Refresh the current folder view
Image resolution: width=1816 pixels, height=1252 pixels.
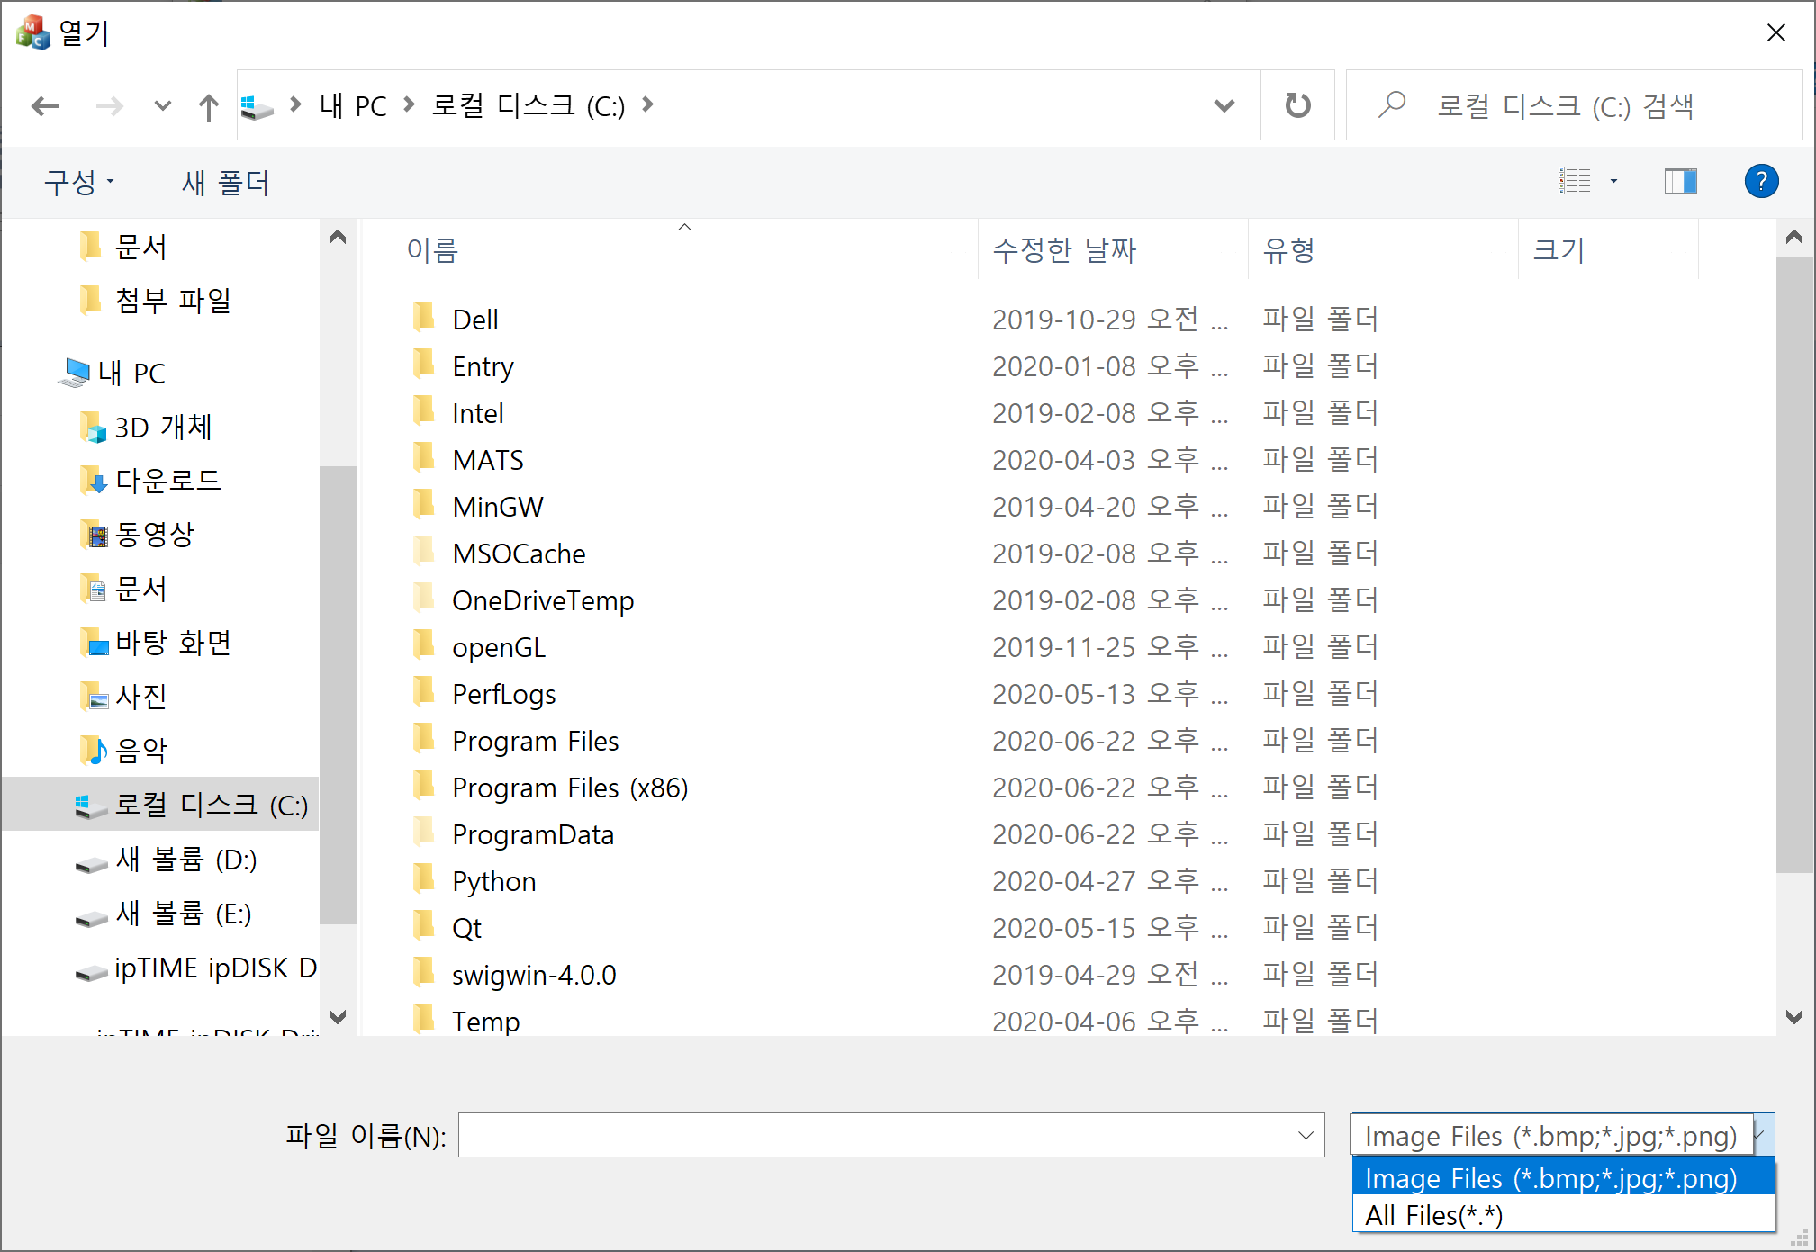1296,105
